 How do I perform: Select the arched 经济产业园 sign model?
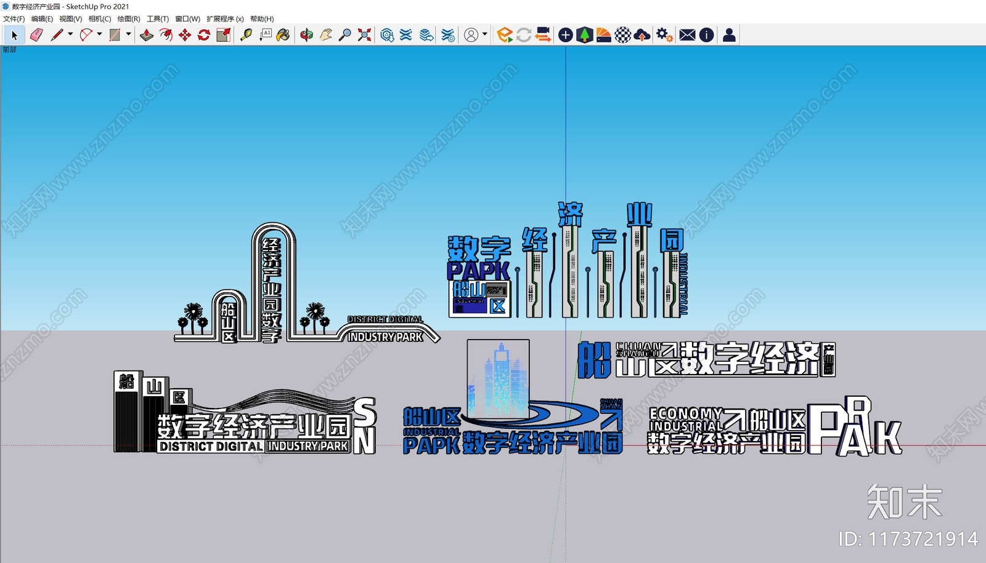click(x=307, y=283)
